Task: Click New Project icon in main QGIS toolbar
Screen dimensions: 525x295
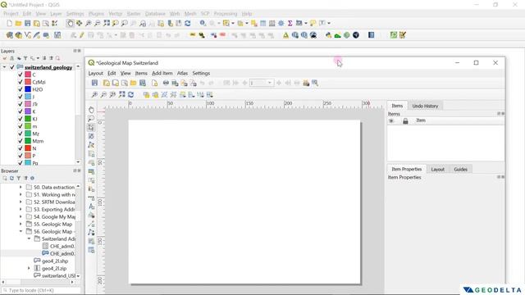Action: pyautogui.click(x=9, y=23)
